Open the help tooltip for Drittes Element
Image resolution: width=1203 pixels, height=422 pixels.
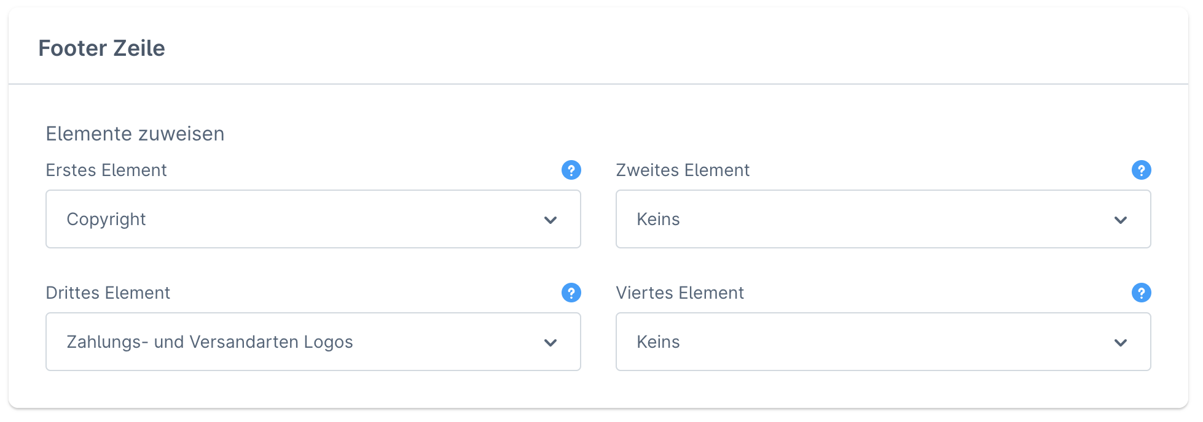pos(571,293)
